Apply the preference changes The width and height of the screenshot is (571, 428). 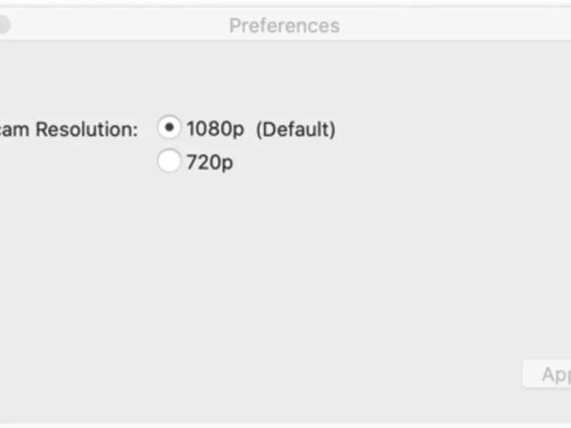click(x=547, y=374)
